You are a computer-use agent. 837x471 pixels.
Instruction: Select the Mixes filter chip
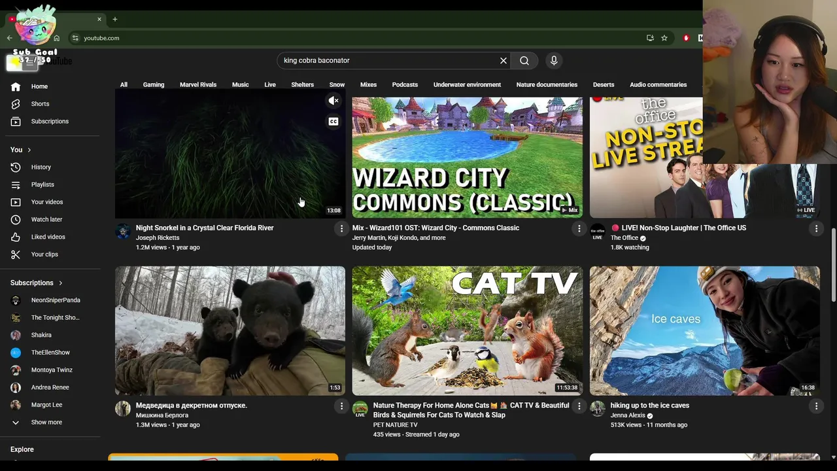[368, 85]
